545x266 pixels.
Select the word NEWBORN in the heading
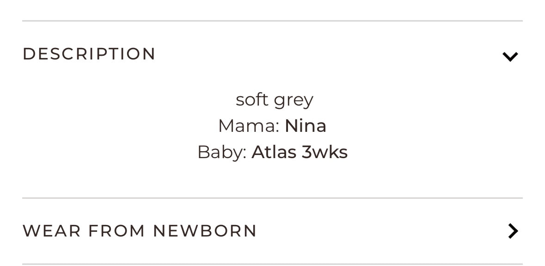click(205, 231)
